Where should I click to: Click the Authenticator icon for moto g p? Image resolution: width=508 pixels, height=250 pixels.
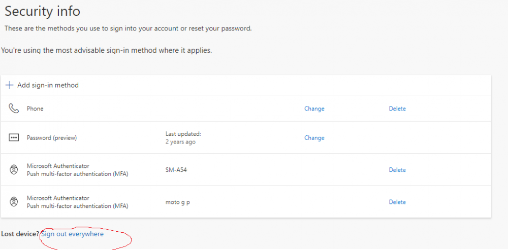pos(14,202)
